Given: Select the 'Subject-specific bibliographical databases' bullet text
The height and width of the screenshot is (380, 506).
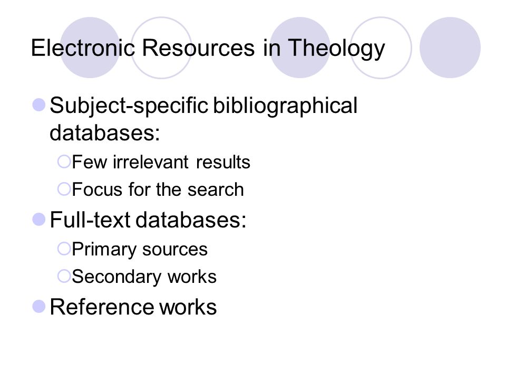Looking at the screenshot, I should pos(203,119).
